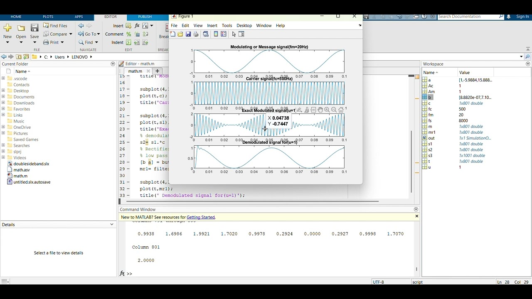Click the Uncomment lines icon
Viewport: 532px width, 299px height.
[137, 34]
